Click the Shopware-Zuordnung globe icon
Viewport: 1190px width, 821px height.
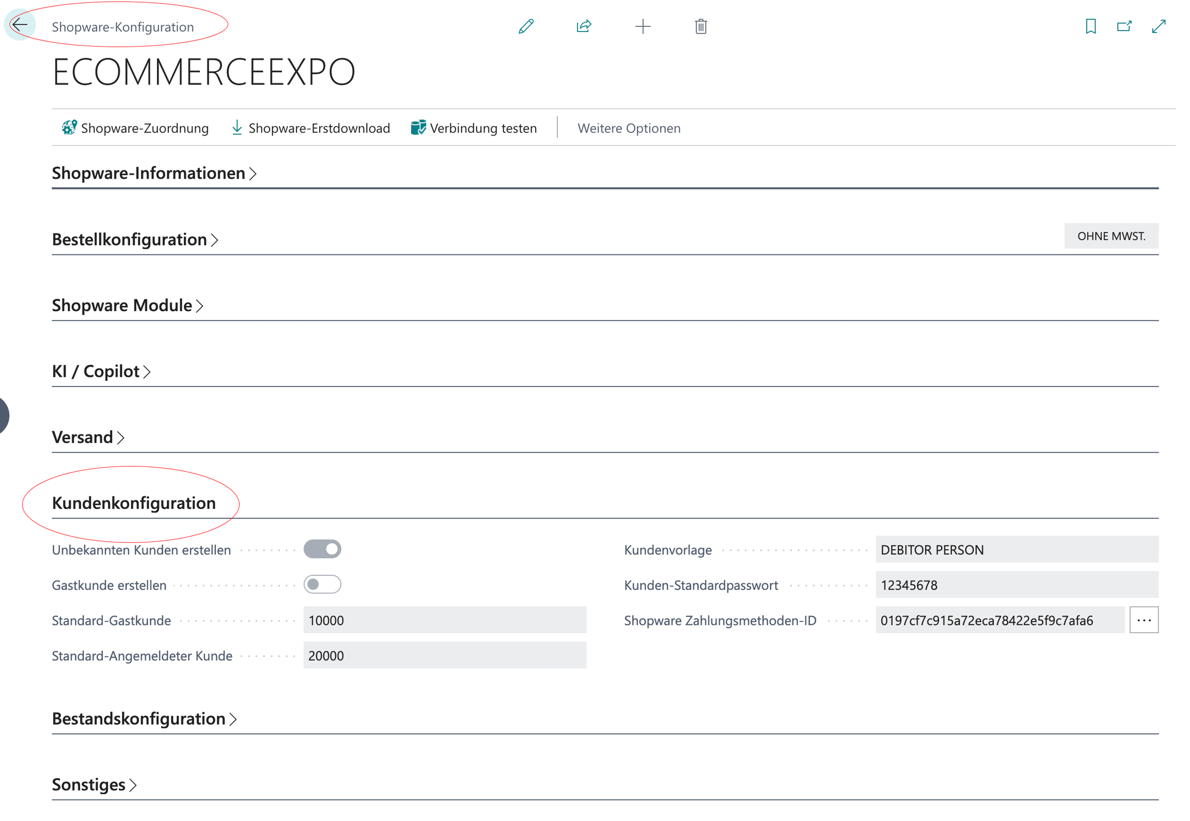pyautogui.click(x=69, y=127)
